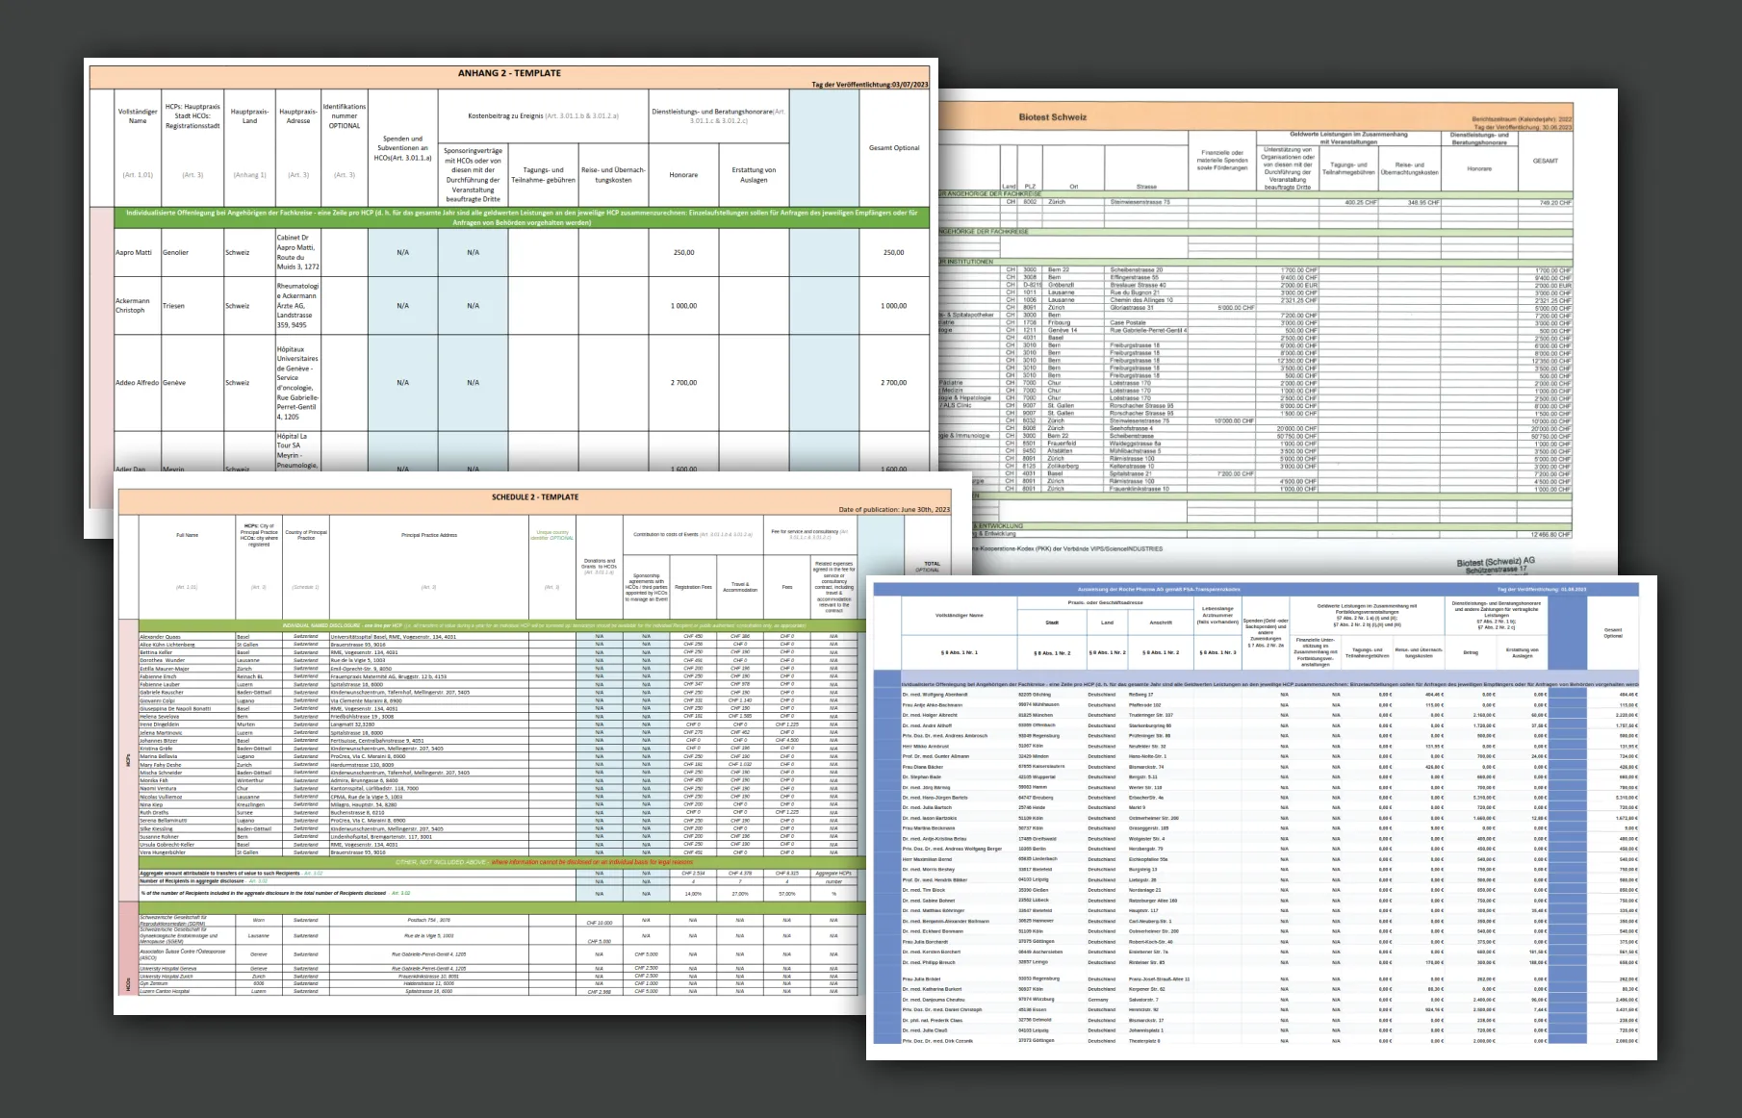Select the 'Full Name' column header
This screenshot has width=1742, height=1118.
coord(187,535)
